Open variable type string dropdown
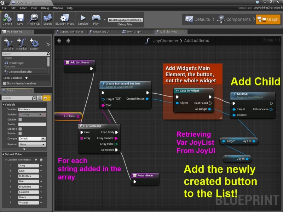 click(x=30, y=114)
